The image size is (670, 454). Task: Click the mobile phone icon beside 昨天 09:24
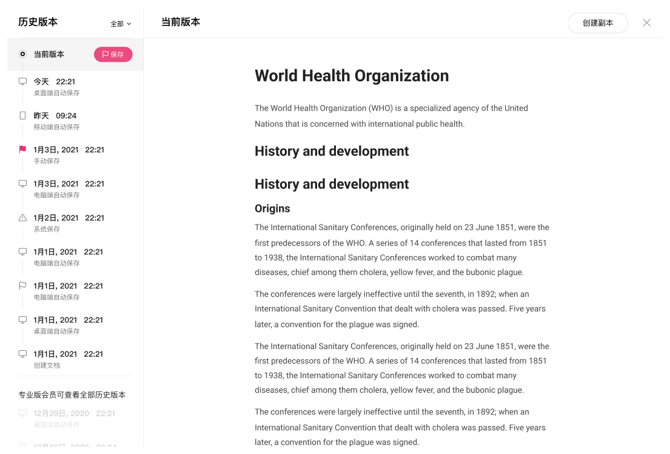tap(22, 115)
